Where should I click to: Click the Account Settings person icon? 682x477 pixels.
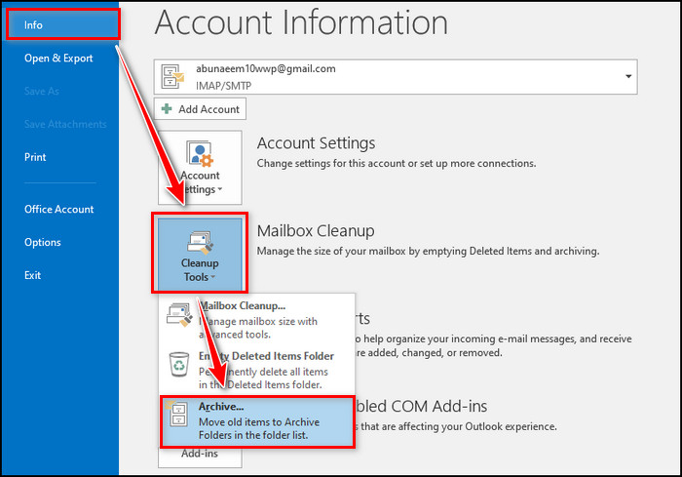point(200,153)
